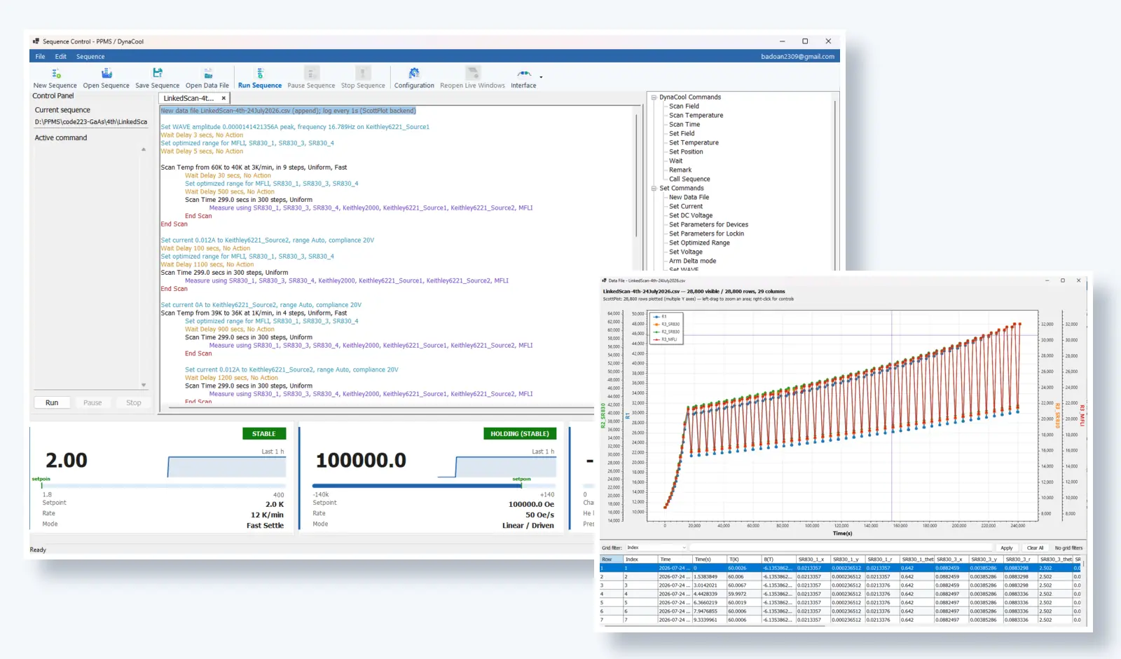
Task: Click the Interface toolbar icon
Action: point(524,74)
